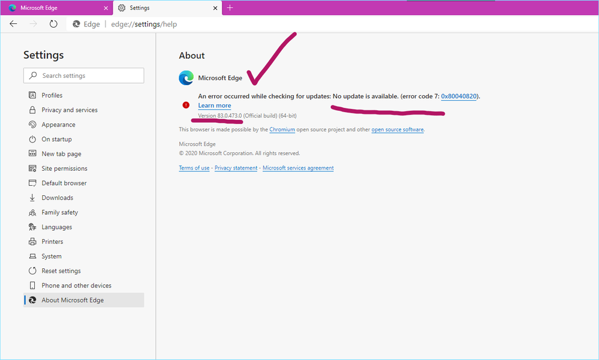Click the New tab page icon

click(32, 153)
